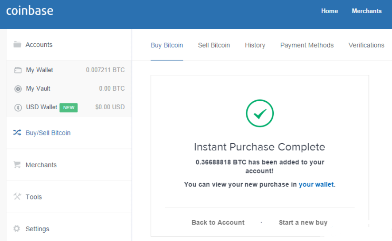Image resolution: width=392 pixels, height=241 pixels.
Task: Click the My Vault safe icon
Action: tap(18, 89)
